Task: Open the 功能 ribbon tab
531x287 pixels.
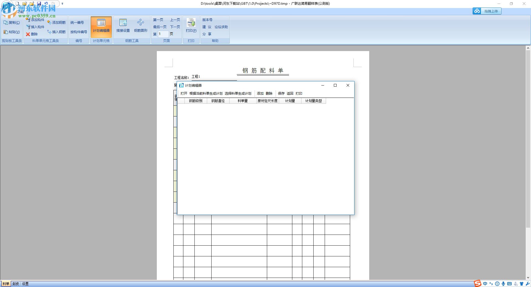Action: click(x=21, y=12)
